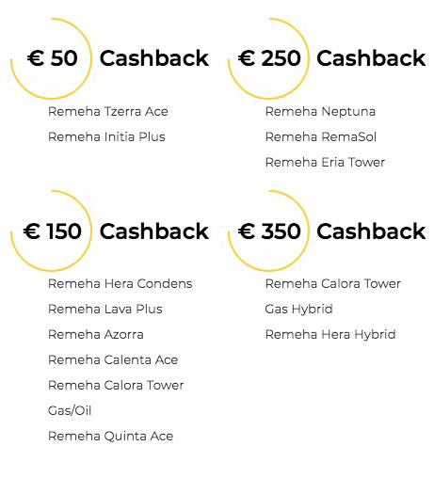Image resolution: width=434 pixels, height=478 pixels.
Task: Click Cashback heading beside € 50
Action: click(154, 58)
